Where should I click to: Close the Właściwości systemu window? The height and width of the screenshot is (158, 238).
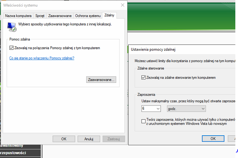(x=123, y=5)
